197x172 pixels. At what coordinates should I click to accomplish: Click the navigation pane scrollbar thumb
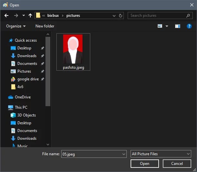[48, 72]
